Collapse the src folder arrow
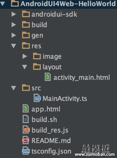This screenshot has height=158, width=117. coord(14,88)
